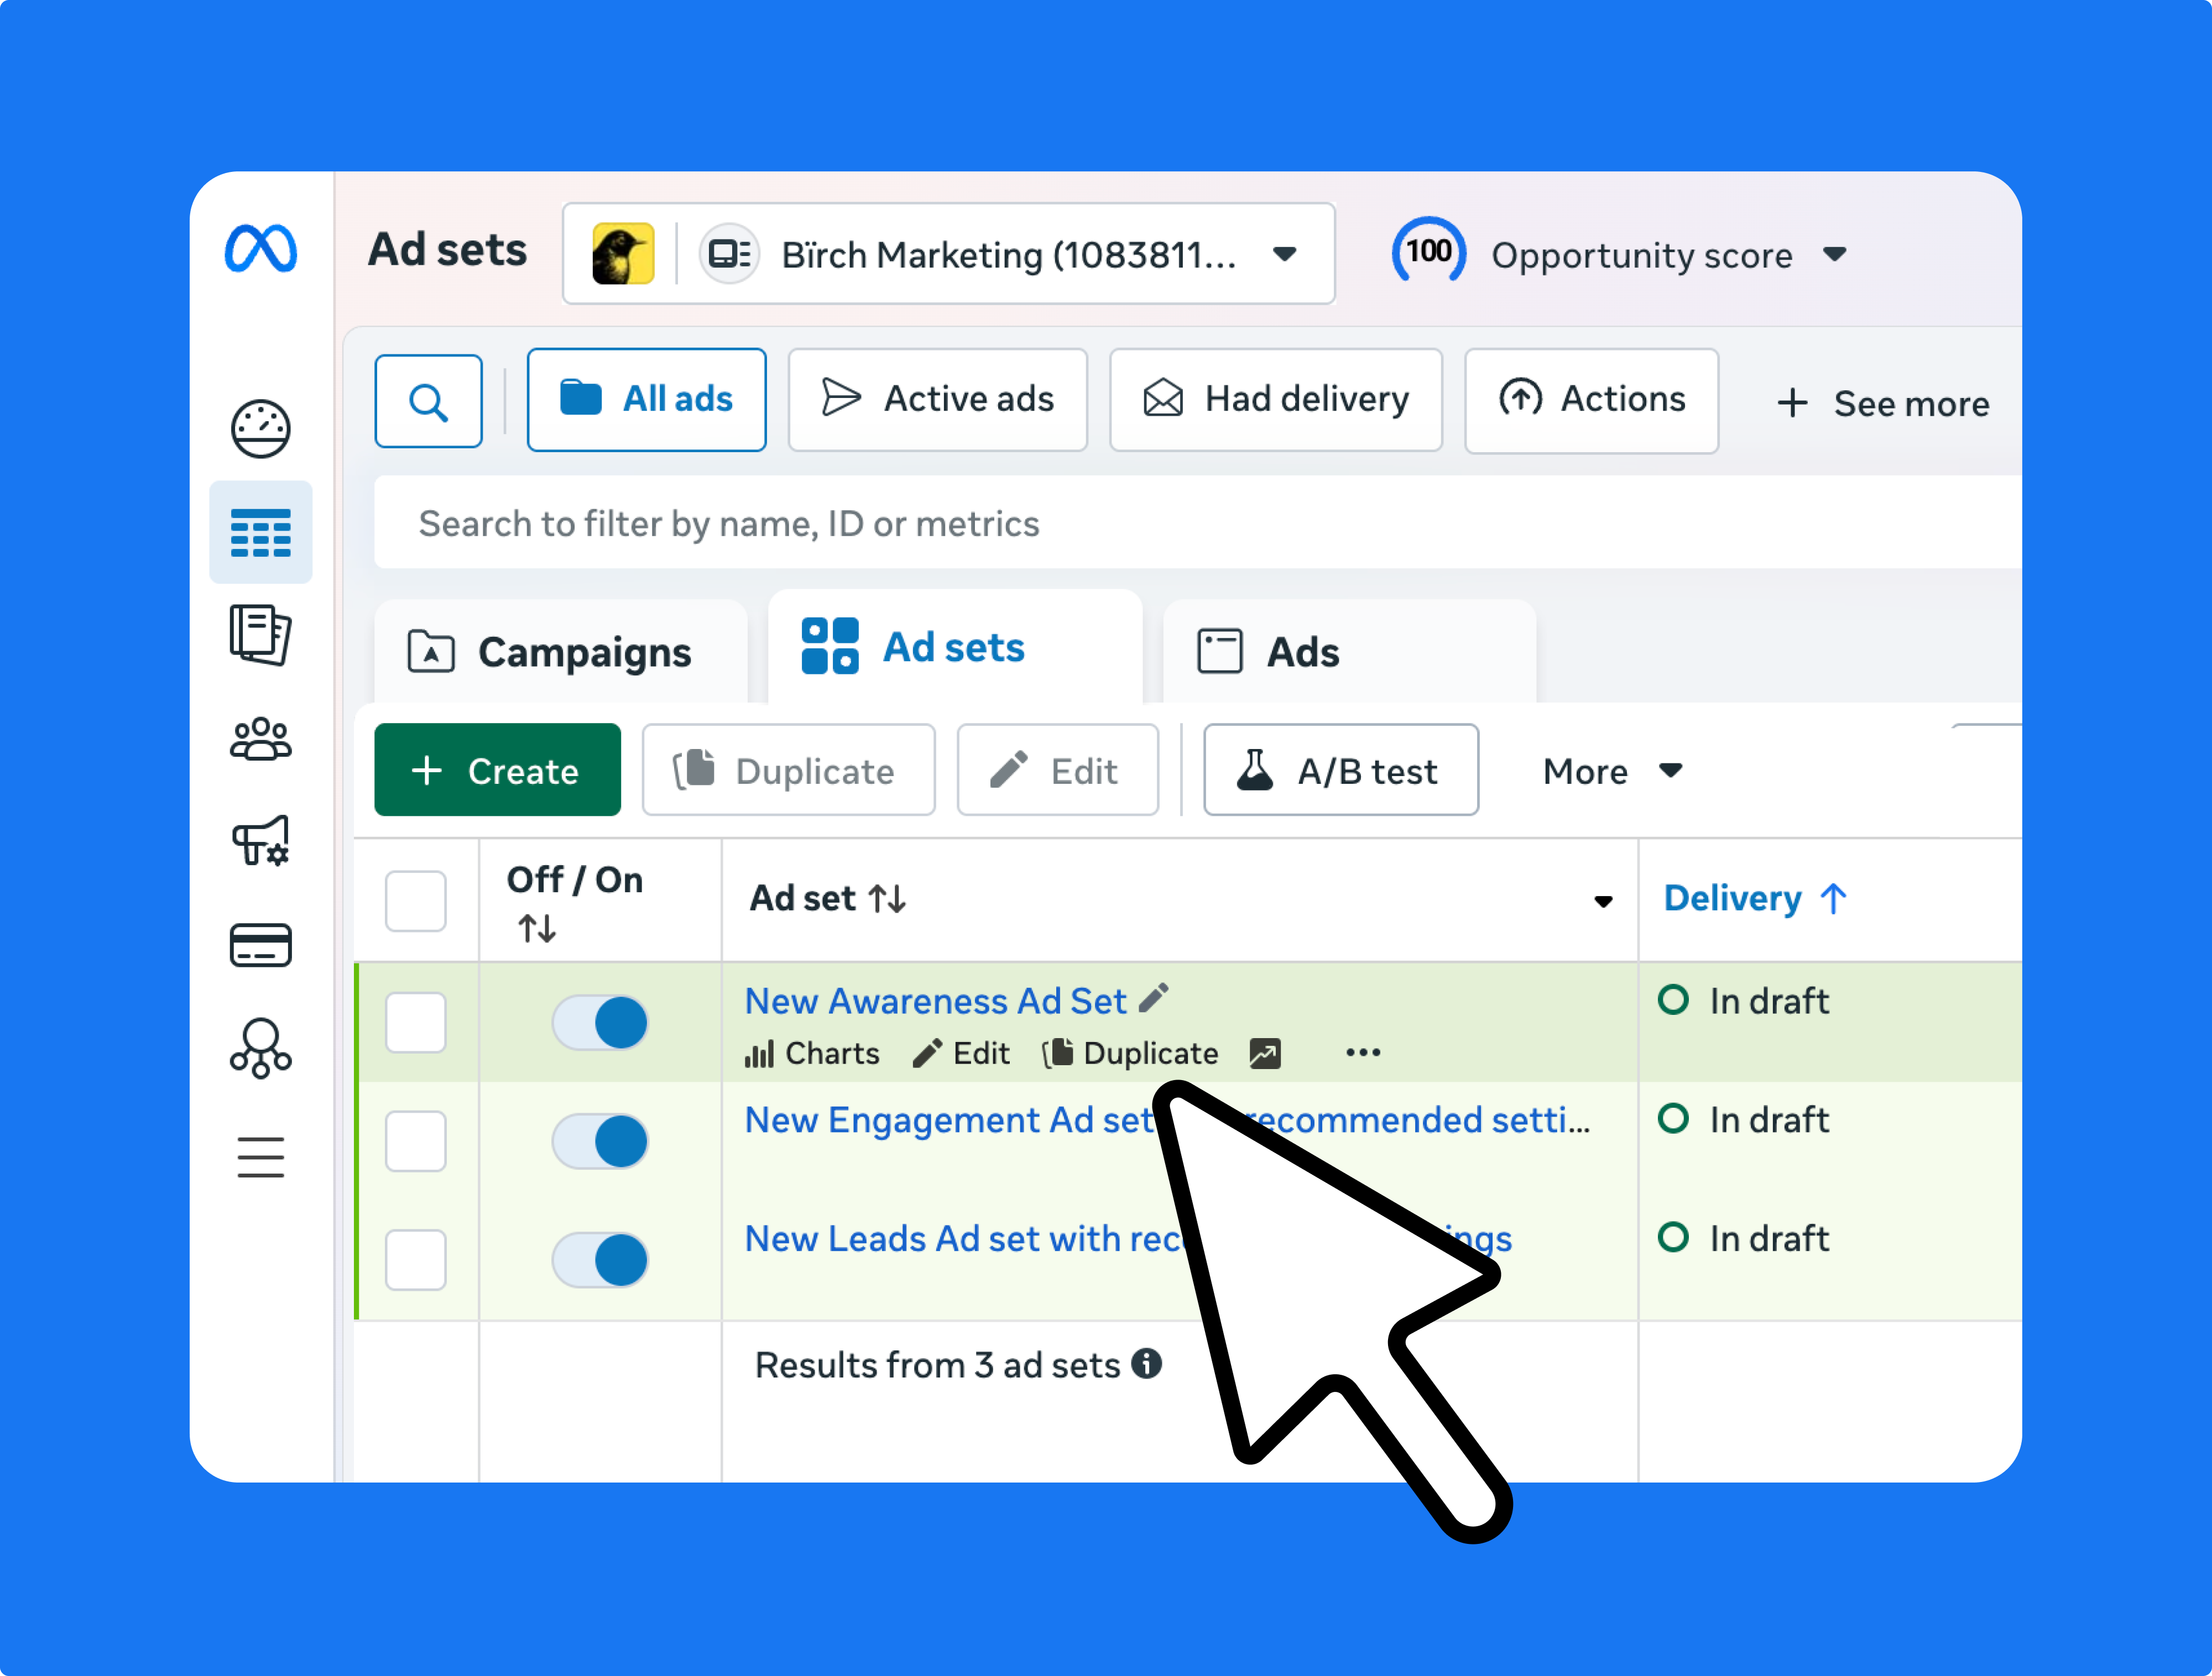Open Charts for New Awareness Ad Set
The height and width of the screenshot is (1676, 2212).
click(x=813, y=1052)
